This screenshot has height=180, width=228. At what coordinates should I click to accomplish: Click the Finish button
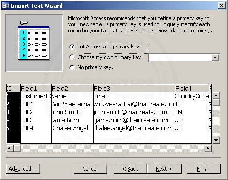[x=204, y=169]
